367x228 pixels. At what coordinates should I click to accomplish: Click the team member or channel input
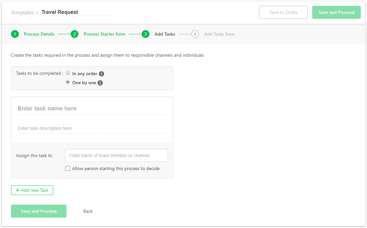pos(117,155)
